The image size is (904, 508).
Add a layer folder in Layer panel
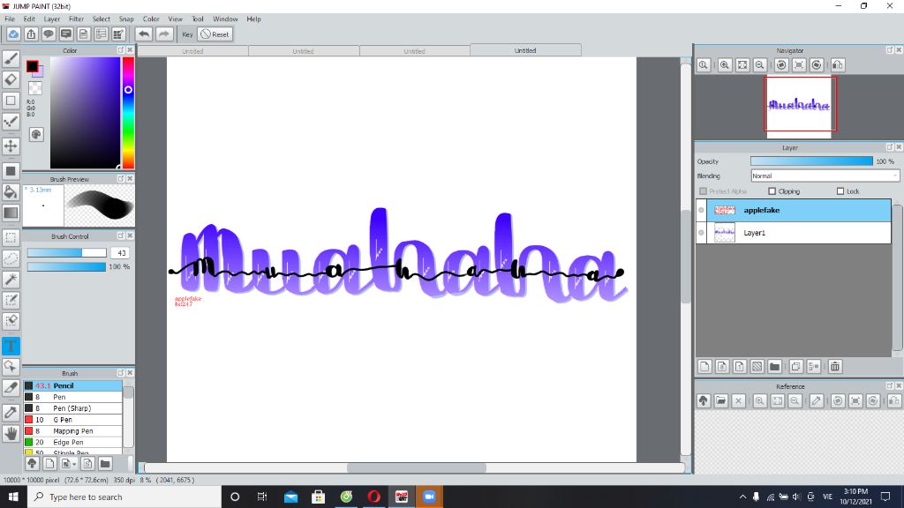tap(775, 366)
